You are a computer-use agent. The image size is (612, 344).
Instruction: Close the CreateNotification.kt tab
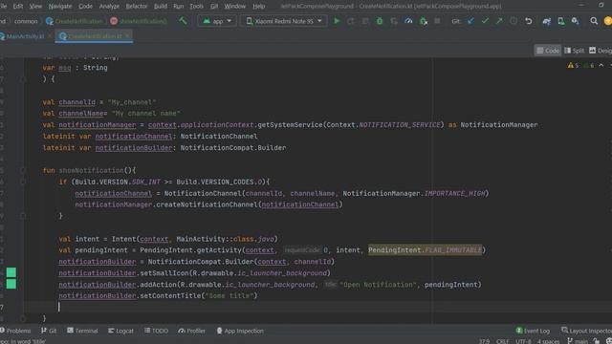coord(127,36)
